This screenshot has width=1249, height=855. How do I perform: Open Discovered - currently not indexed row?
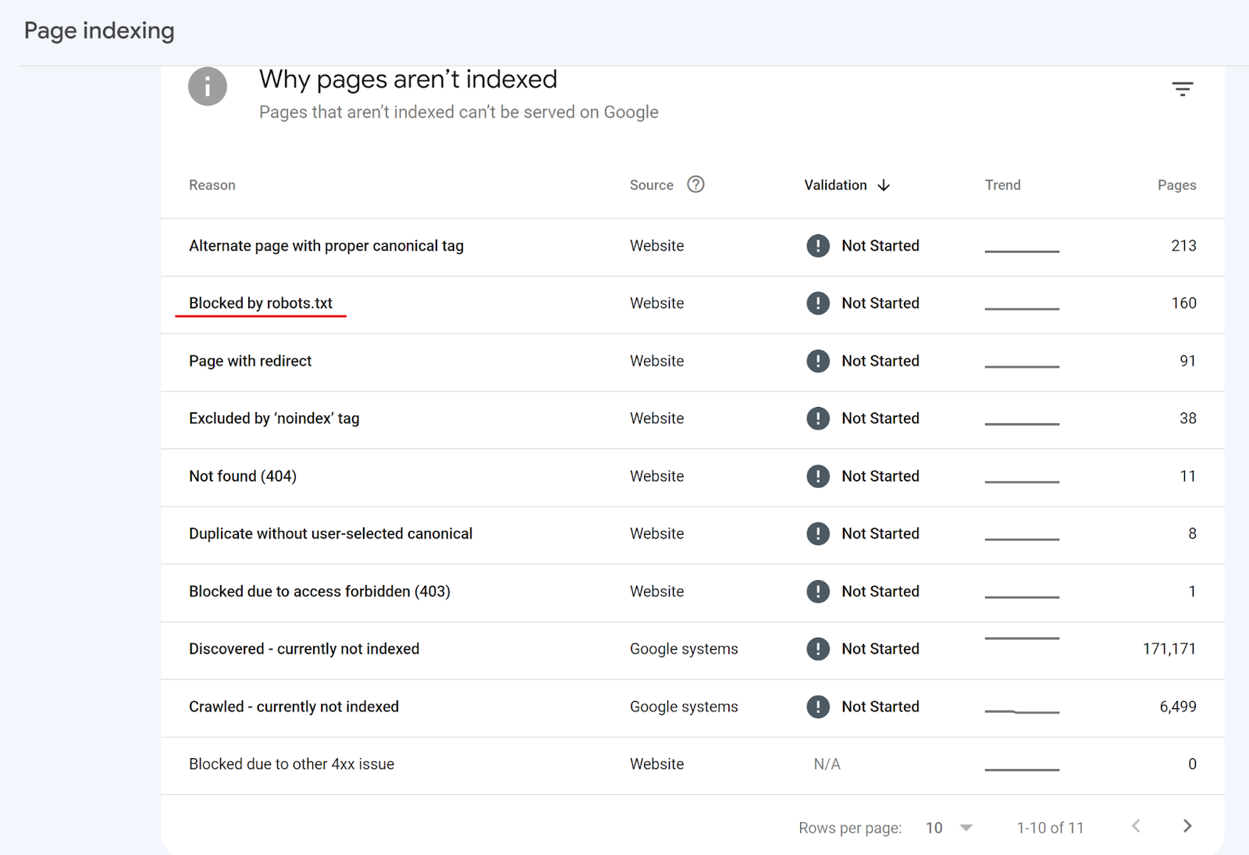tap(304, 649)
